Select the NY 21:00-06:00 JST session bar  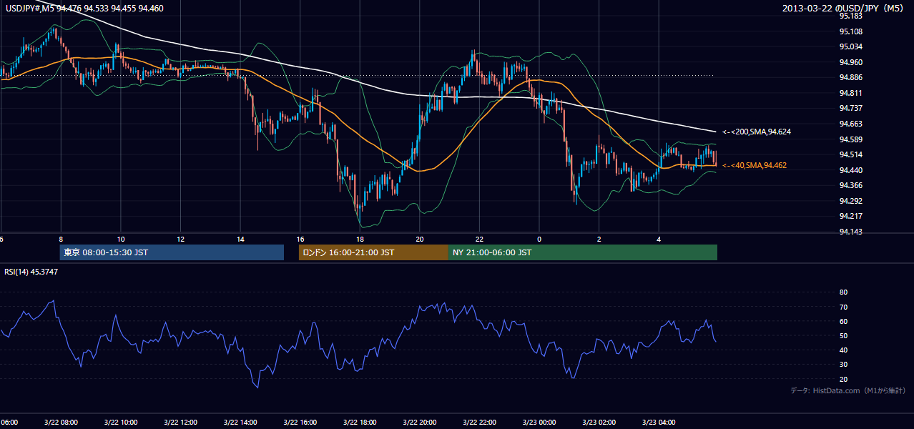click(x=583, y=252)
